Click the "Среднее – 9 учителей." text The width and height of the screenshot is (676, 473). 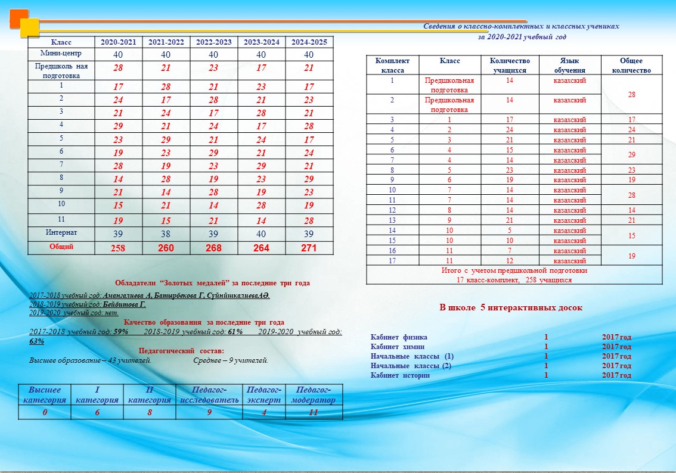coord(231,360)
